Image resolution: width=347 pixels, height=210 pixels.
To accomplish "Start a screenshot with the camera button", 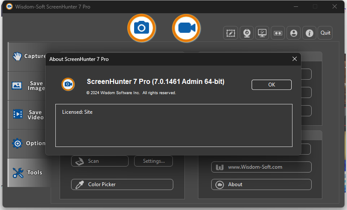I will click(x=141, y=28).
